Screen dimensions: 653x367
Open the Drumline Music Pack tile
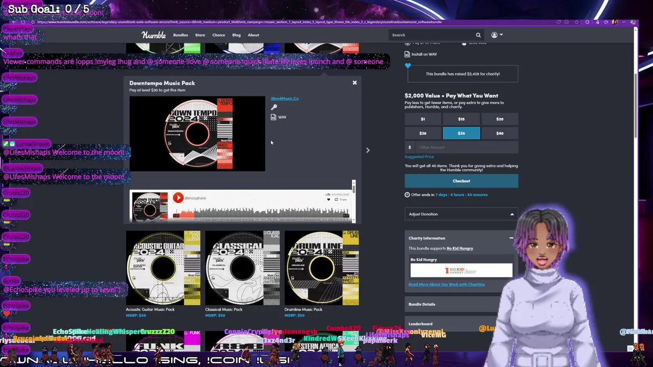[321, 268]
